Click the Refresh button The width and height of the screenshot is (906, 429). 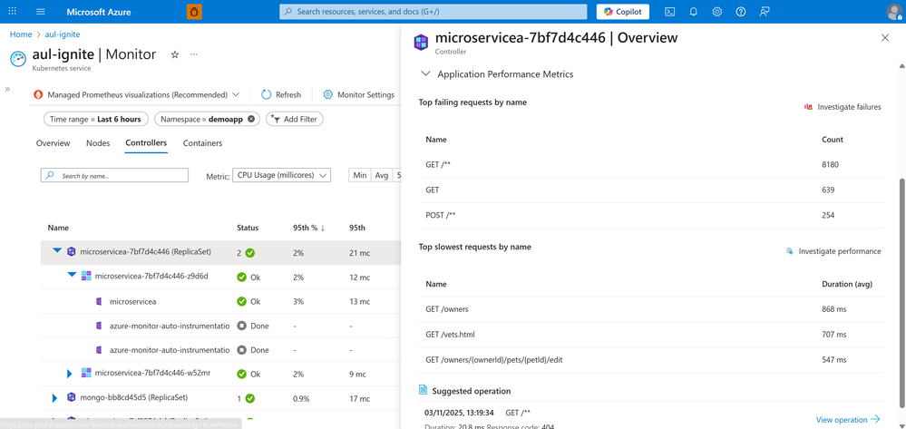(x=281, y=95)
